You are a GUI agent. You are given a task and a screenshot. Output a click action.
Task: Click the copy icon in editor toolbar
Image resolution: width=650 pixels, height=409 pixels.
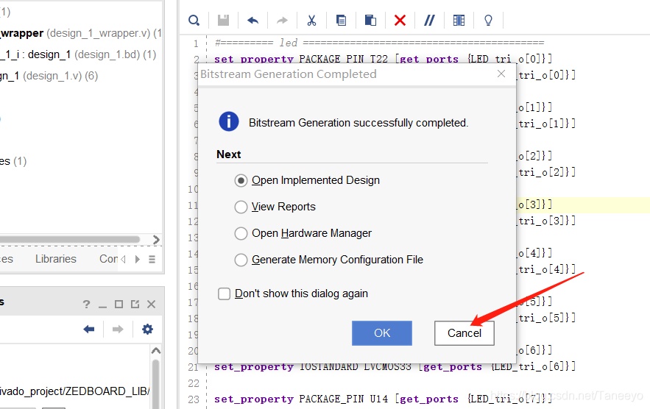(x=341, y=21)
